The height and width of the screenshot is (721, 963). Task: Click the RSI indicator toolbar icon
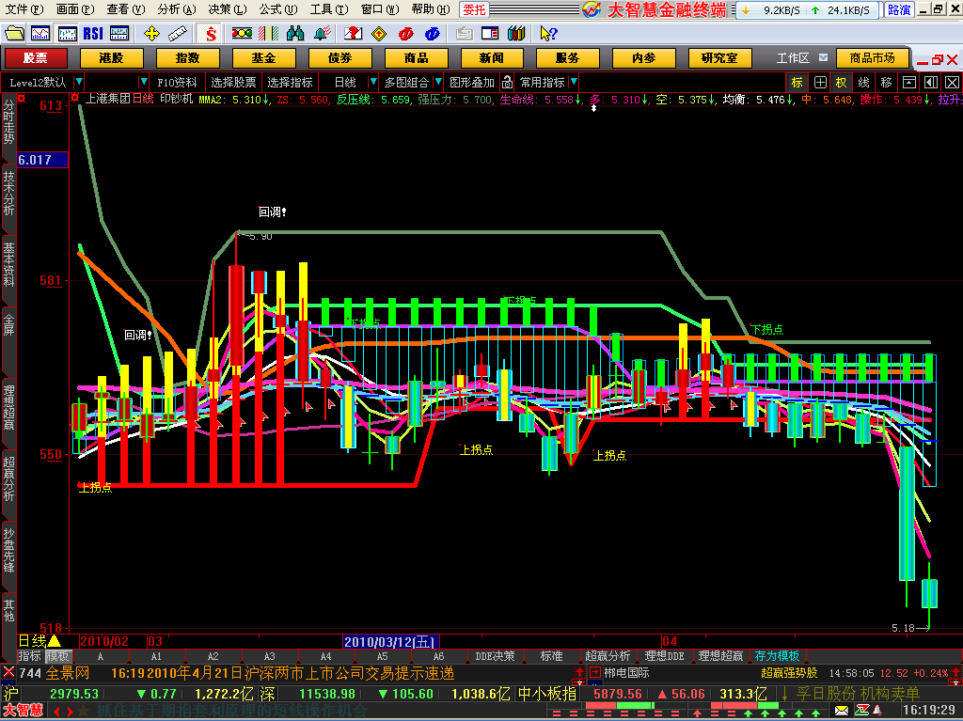93,34
